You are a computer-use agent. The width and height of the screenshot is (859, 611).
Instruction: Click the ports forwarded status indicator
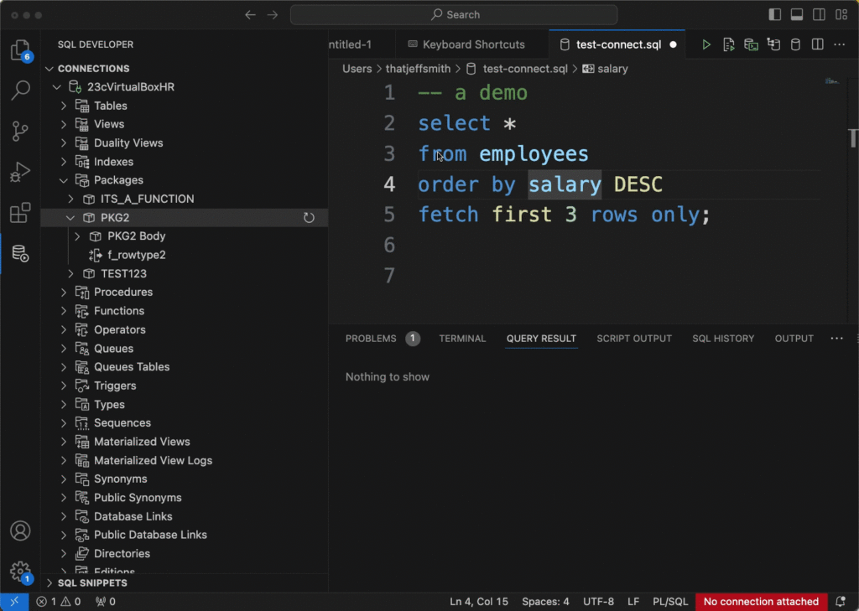click(105, 602)
